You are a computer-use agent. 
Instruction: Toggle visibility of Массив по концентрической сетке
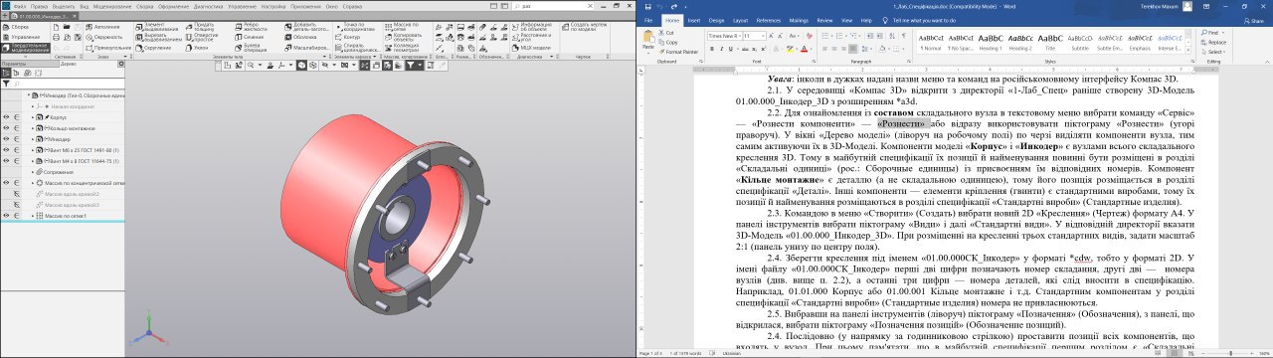pos(6,183)
